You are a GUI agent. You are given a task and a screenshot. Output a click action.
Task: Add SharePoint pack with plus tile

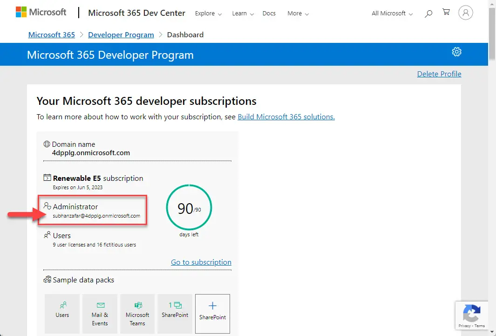point(212,314)
